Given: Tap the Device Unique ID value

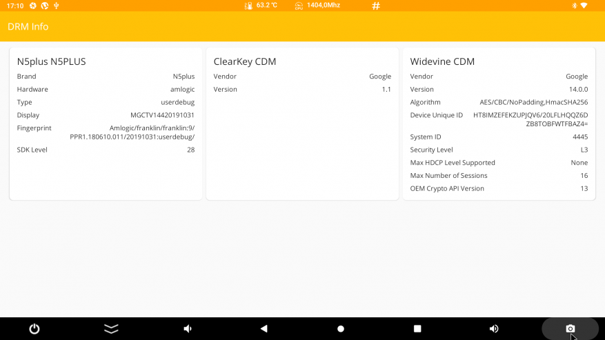Looking at the screenshot, I should tap(530, 119).
